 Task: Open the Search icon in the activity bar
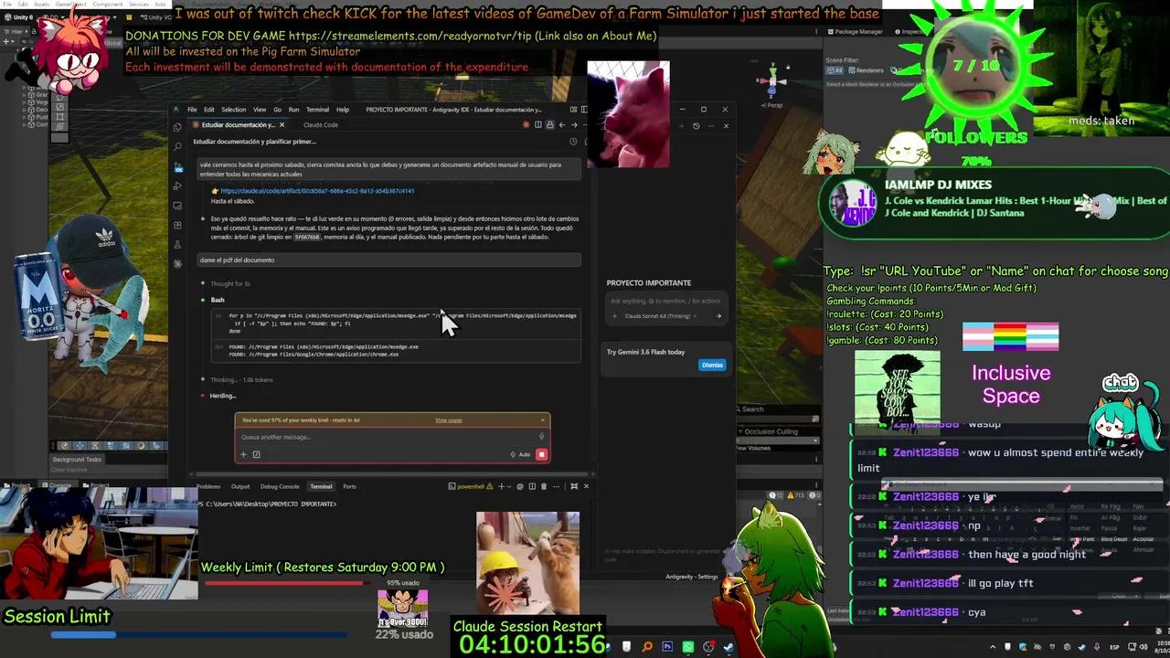point(177,146)
